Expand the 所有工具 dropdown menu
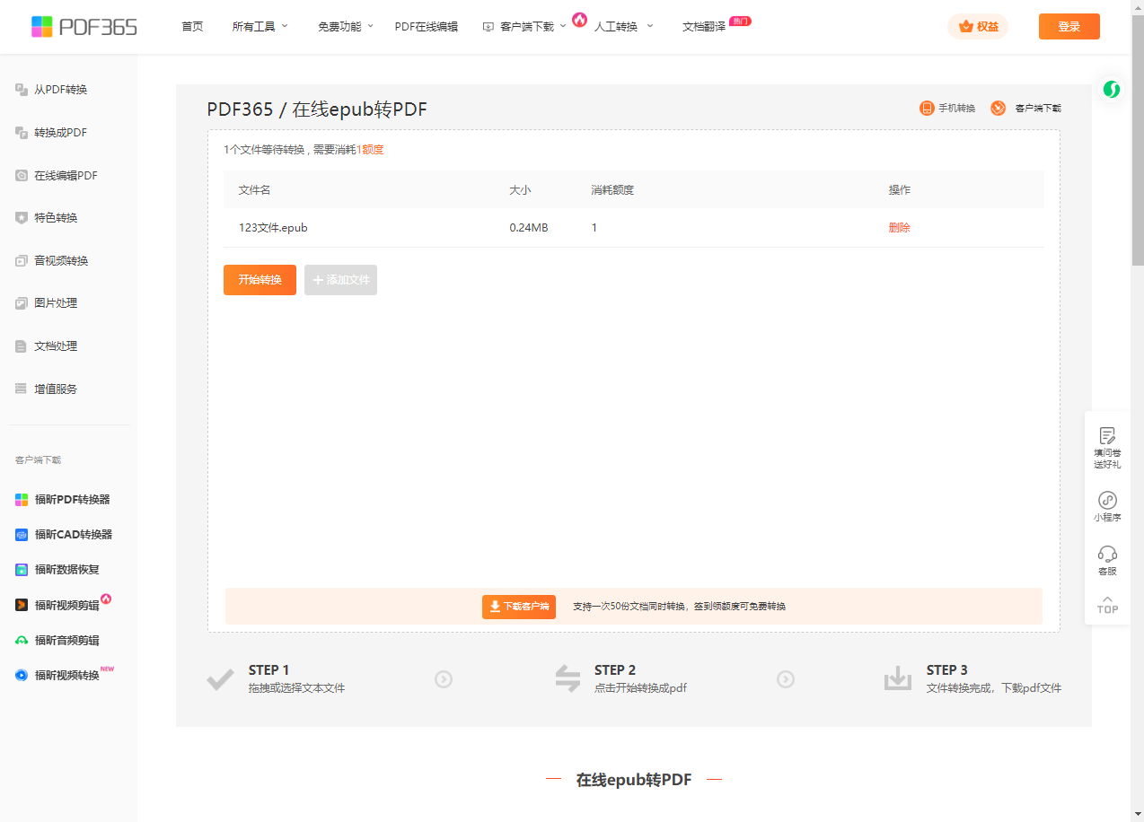This screenshot has height=822, width=1144. tap(260, 27)
